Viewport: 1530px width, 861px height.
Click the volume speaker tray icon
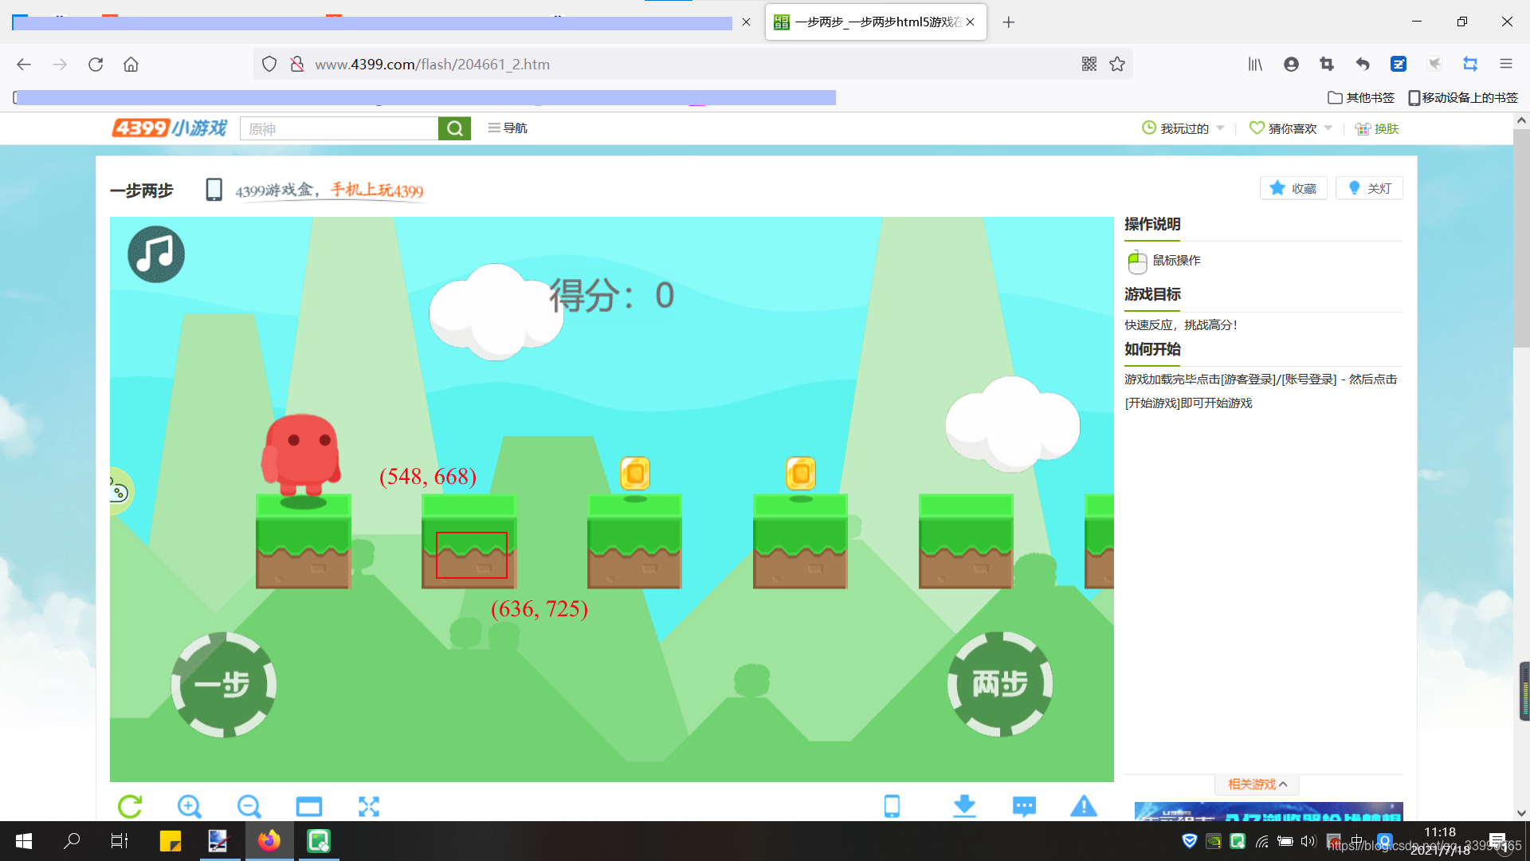(x=1308, y=841)
